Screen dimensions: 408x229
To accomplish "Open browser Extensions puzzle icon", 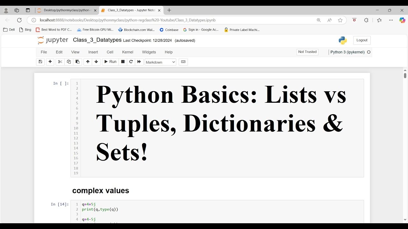I will (x=366, y=20).
